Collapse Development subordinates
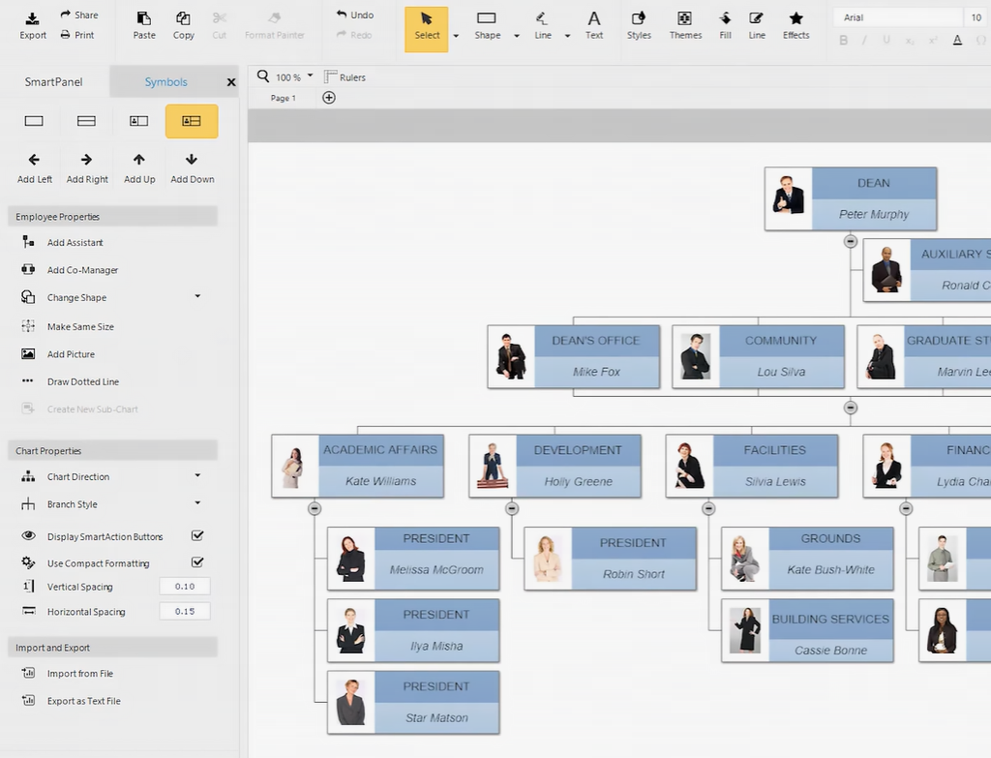 coord(512,508)
